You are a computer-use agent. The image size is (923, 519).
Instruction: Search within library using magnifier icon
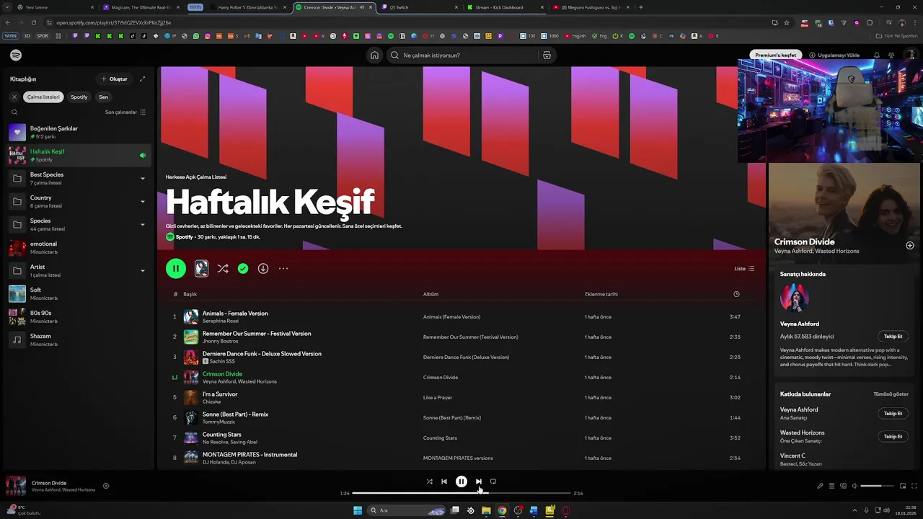[x=14, y=112]
